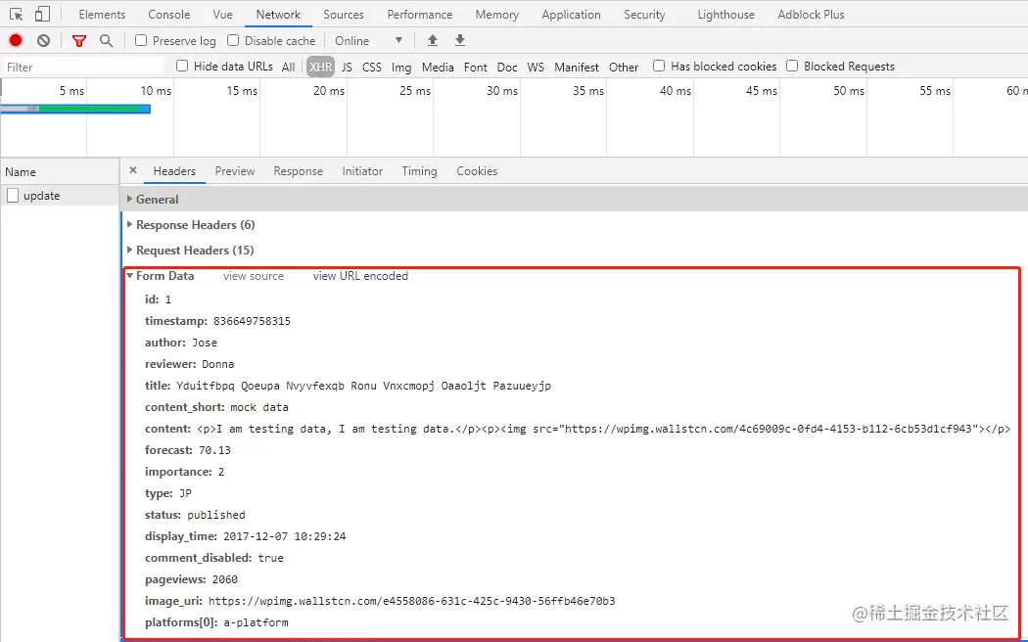Open the network search magnifier
Viewport: 1028px width, 642px height.
coord(106,41)
